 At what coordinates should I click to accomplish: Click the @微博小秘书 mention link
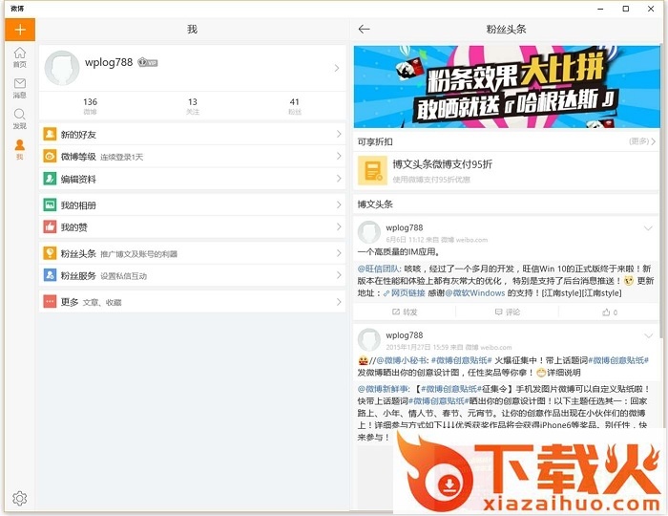coord(402,360)
